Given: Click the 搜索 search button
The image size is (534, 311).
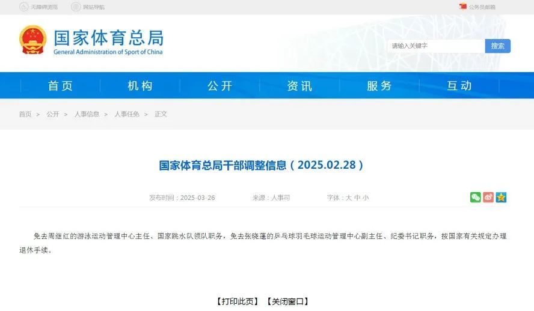Looking at the screenshot, I should (x=497, y=46).
